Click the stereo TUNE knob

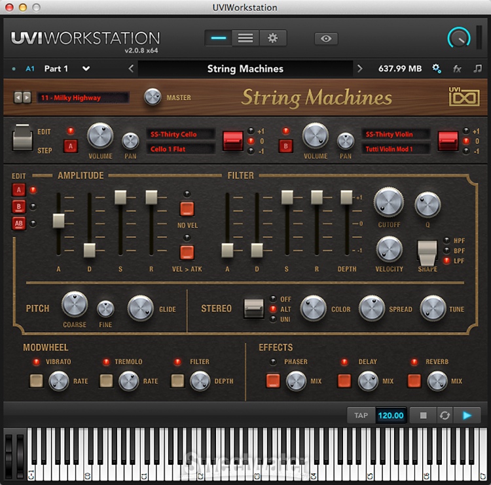click(x=433, y=309)
